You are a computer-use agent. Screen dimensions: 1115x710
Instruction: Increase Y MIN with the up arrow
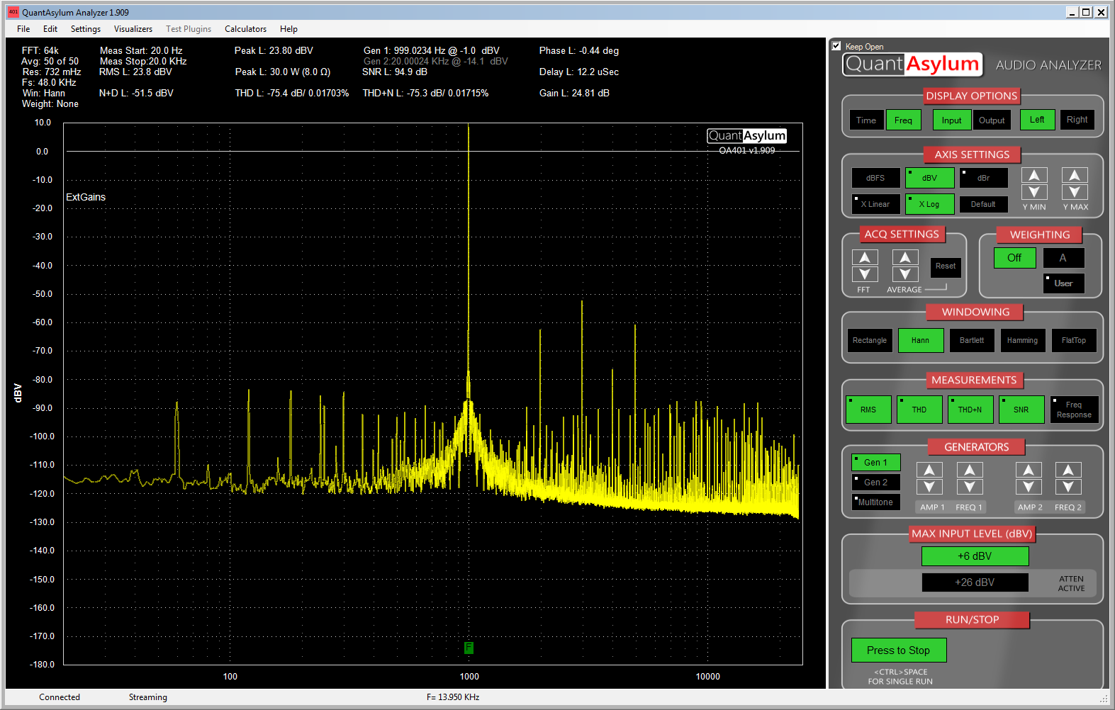(1034, 175)
